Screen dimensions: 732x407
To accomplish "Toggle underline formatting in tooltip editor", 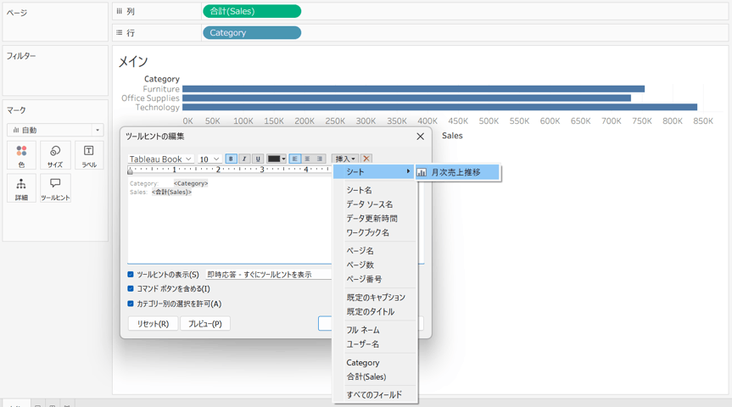I will pos(258,159).
